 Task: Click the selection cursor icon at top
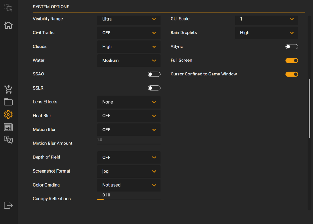[8, 8]
